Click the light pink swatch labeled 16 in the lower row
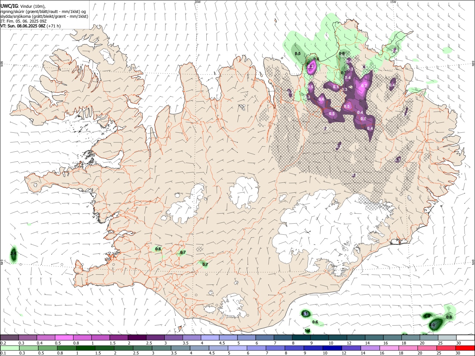 [389, 348]
